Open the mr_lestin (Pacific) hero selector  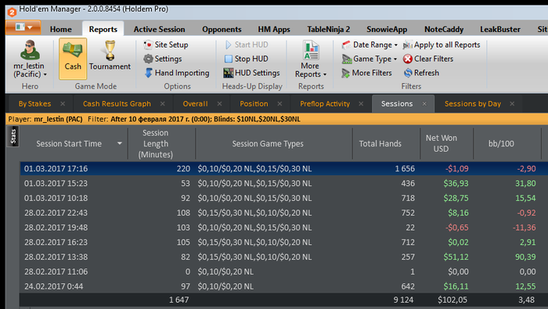click(x=30, y=59)
